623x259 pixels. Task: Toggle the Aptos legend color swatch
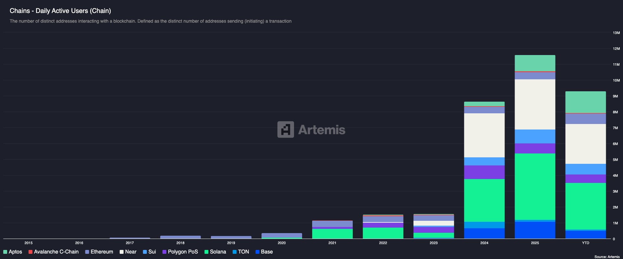pyautogui.click(x=5, y=252)
